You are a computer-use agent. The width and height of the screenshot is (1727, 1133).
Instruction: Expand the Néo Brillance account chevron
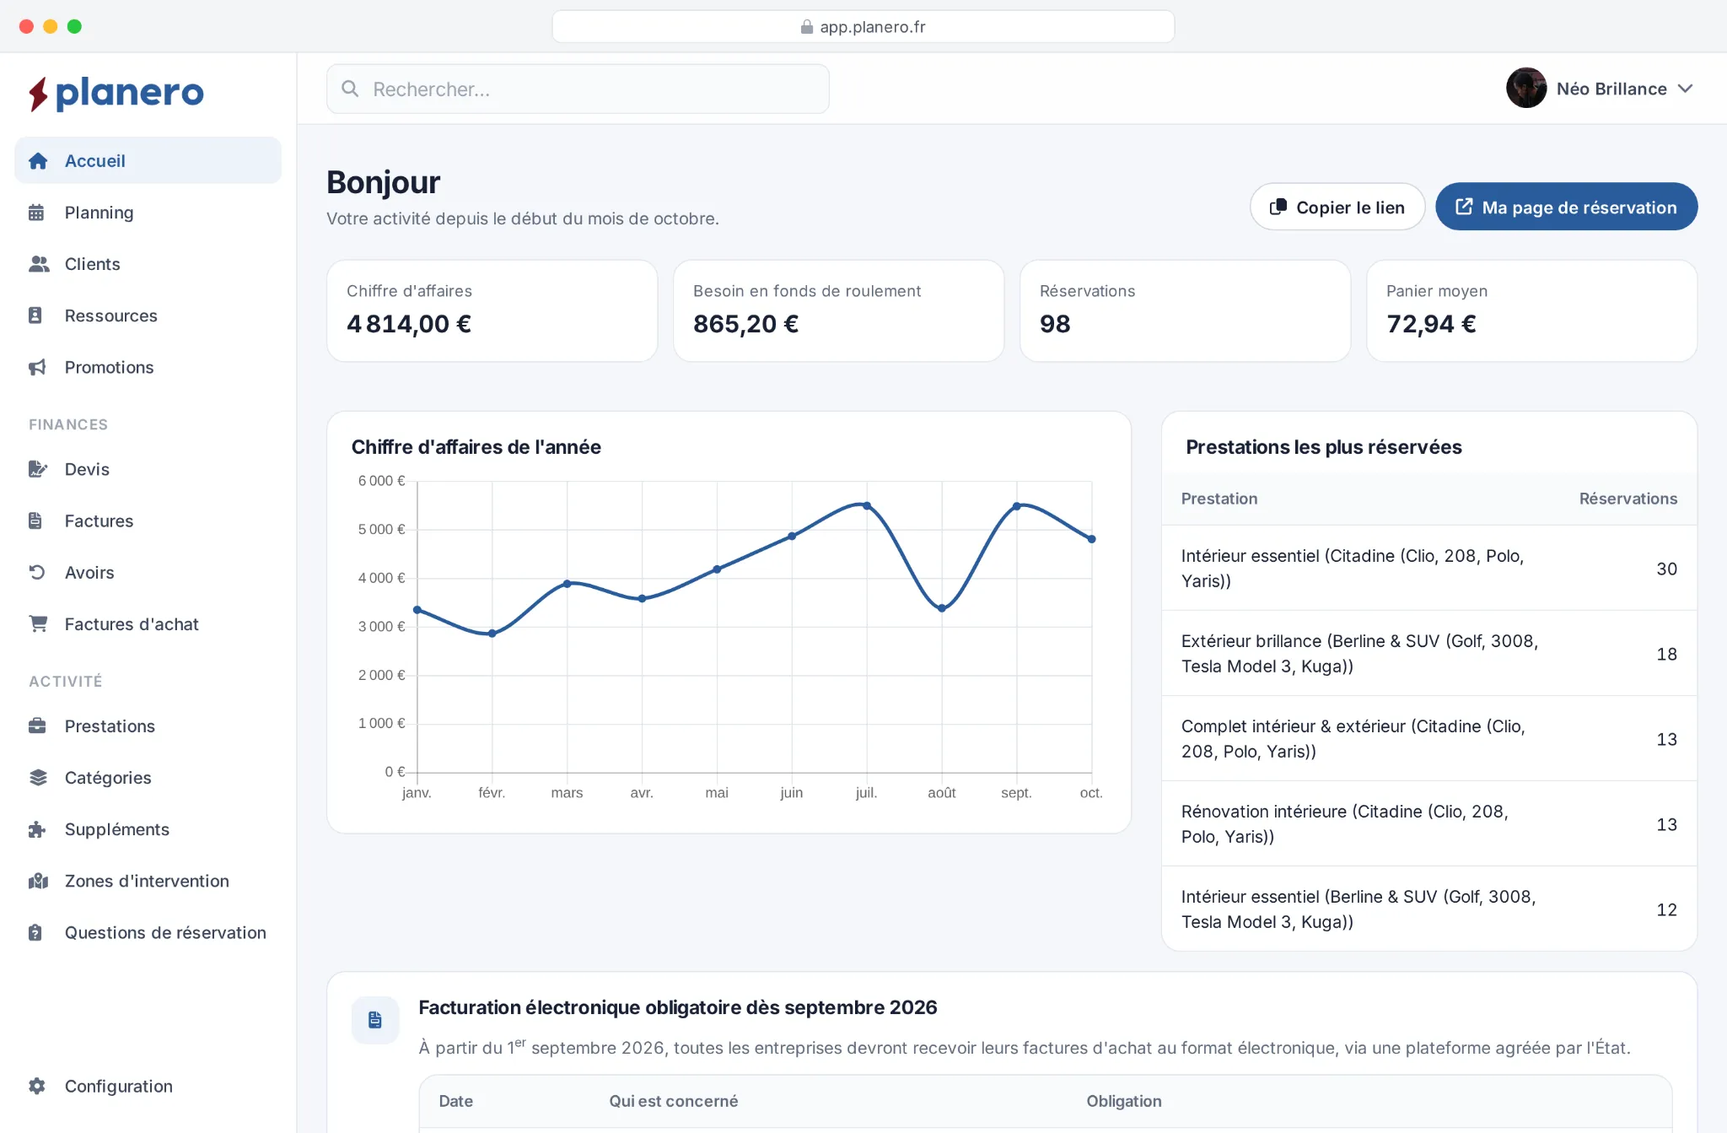click(1685, 89)
